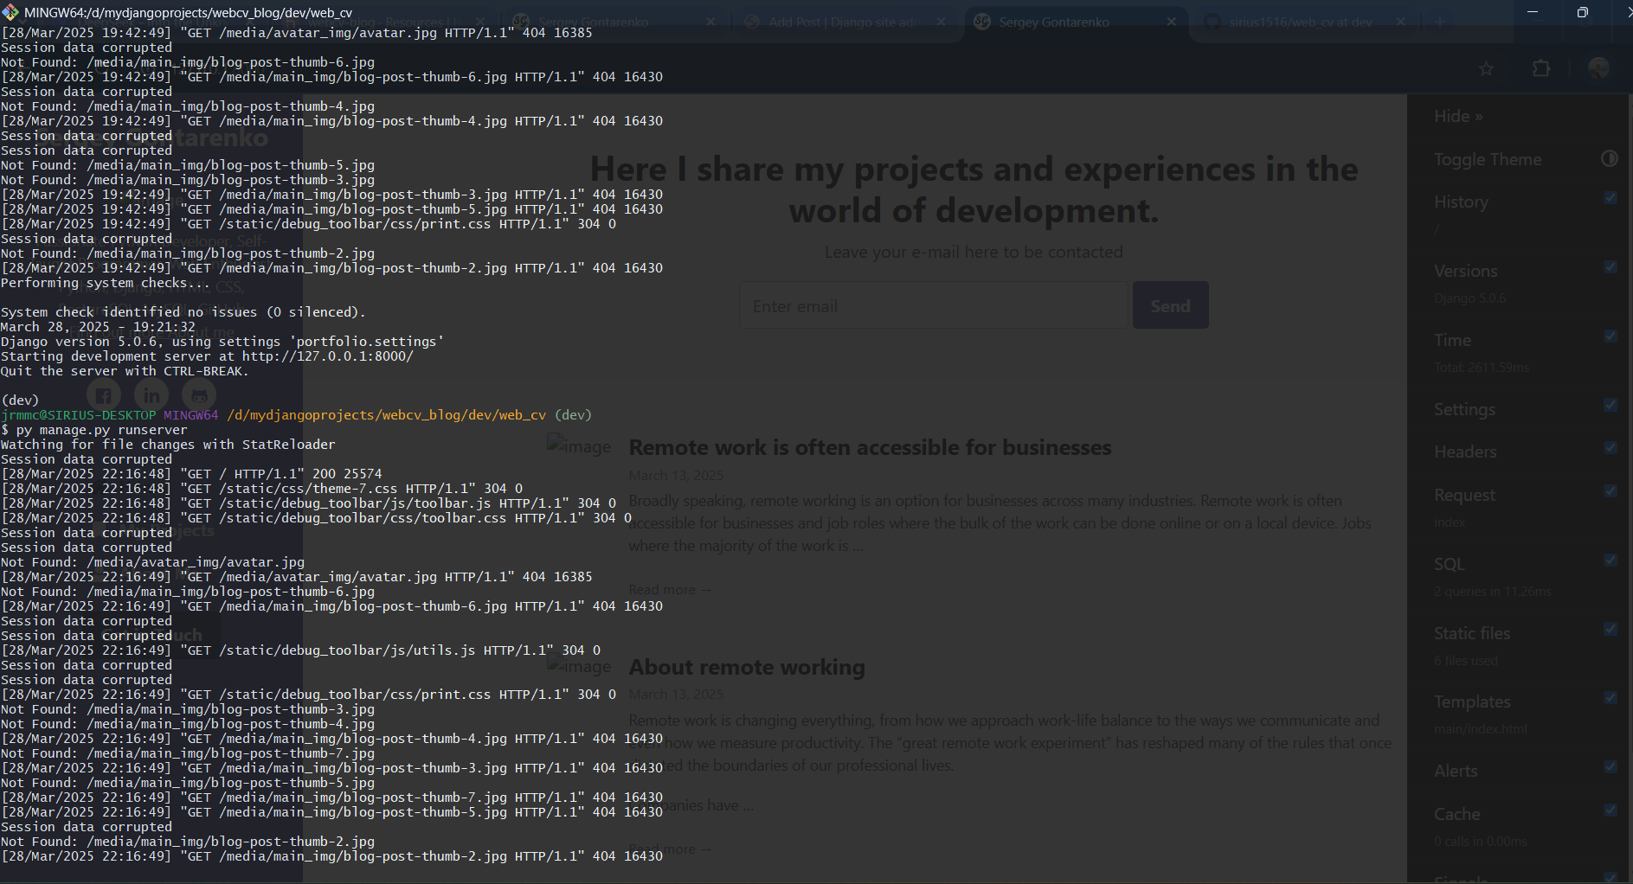1633x884 pixels.
Task: Open the GitHub icon on the blog sidebar
Action: point(199,395)
